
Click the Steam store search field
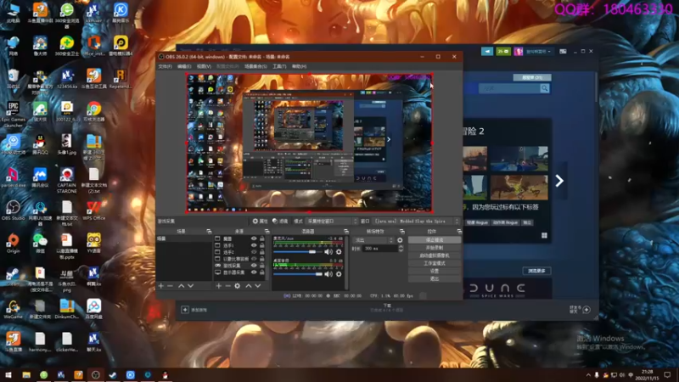[510, 88]
